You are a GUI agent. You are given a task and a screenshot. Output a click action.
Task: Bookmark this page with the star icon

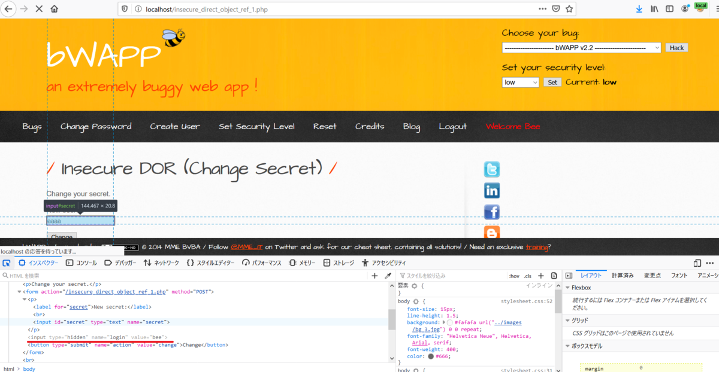point(570,9)
